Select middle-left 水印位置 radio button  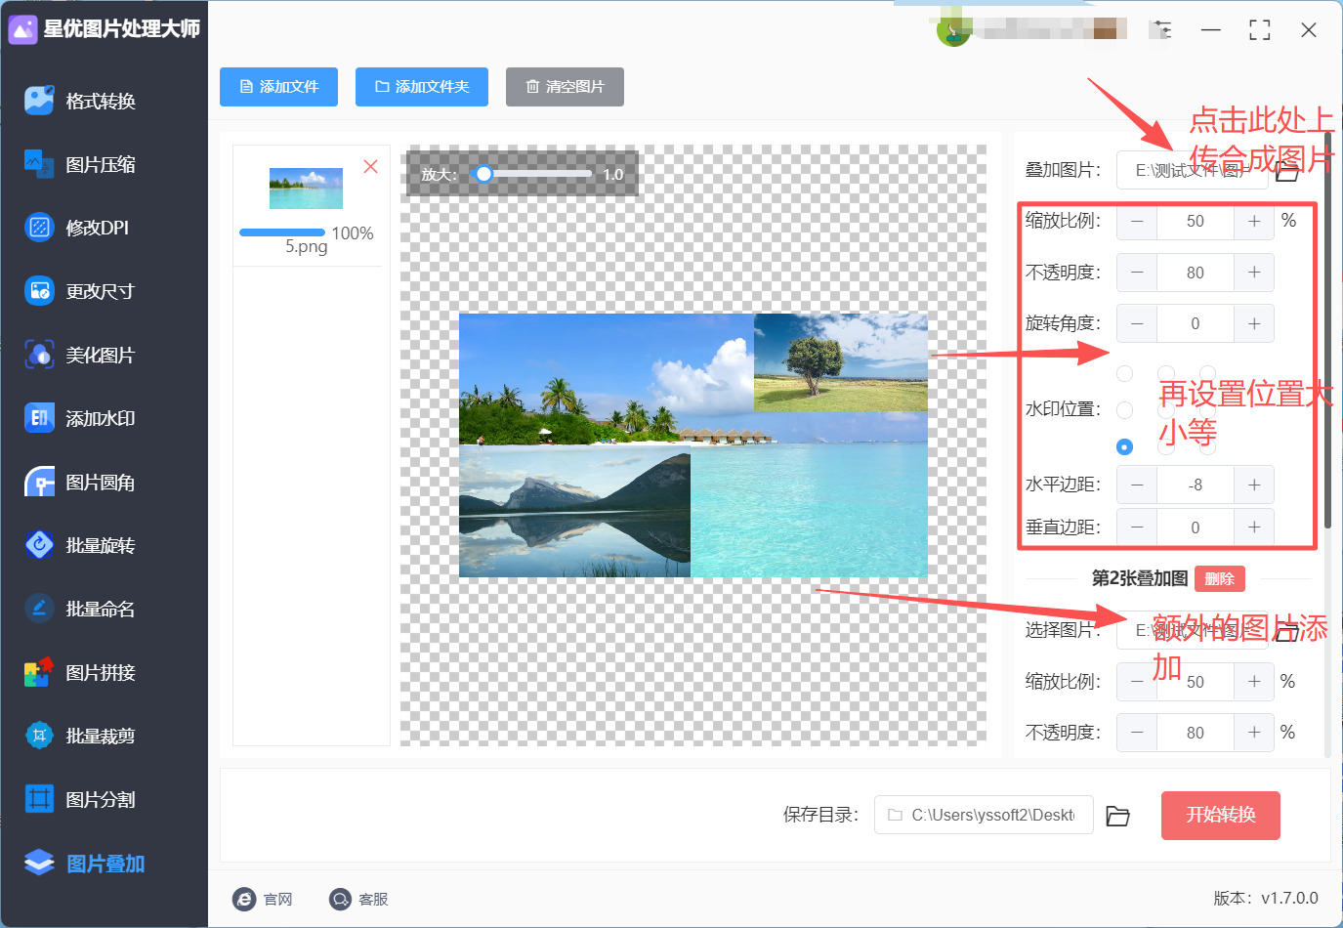tap(1125, 410)
